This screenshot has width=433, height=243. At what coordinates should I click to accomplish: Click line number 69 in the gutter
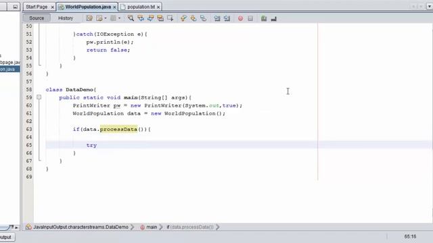click(x=29, y=177)
